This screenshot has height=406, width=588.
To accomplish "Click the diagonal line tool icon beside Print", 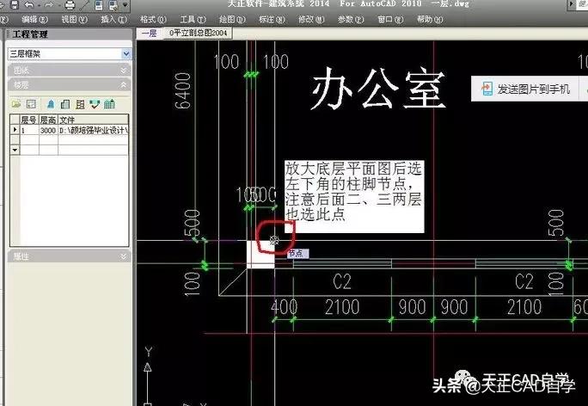I will coord(84,4).
